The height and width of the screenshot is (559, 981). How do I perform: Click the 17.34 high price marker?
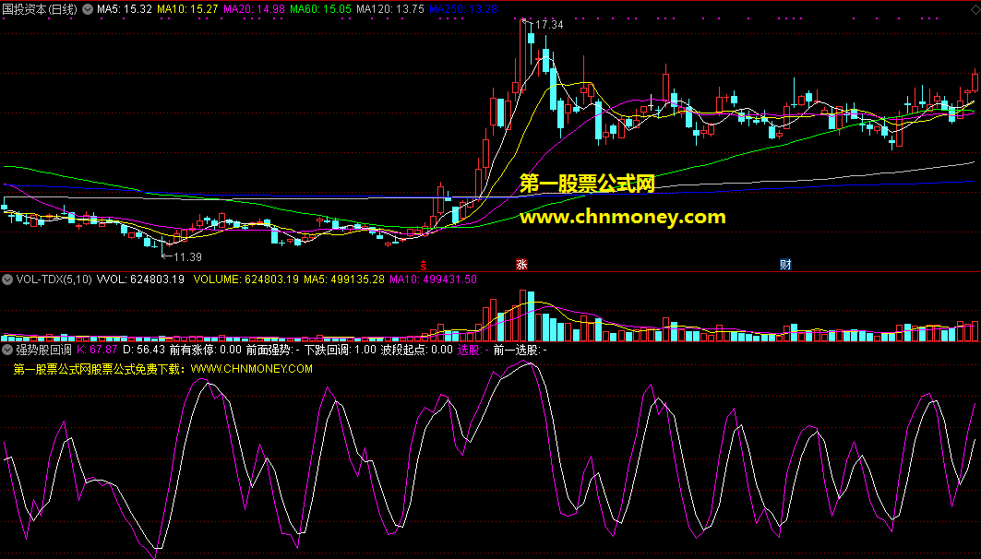click(x=549, y=25)
